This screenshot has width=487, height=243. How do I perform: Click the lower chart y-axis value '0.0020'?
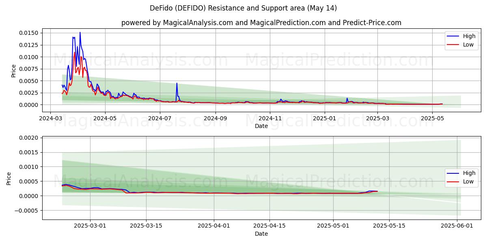pyautogui.click(x=30, y=138)
